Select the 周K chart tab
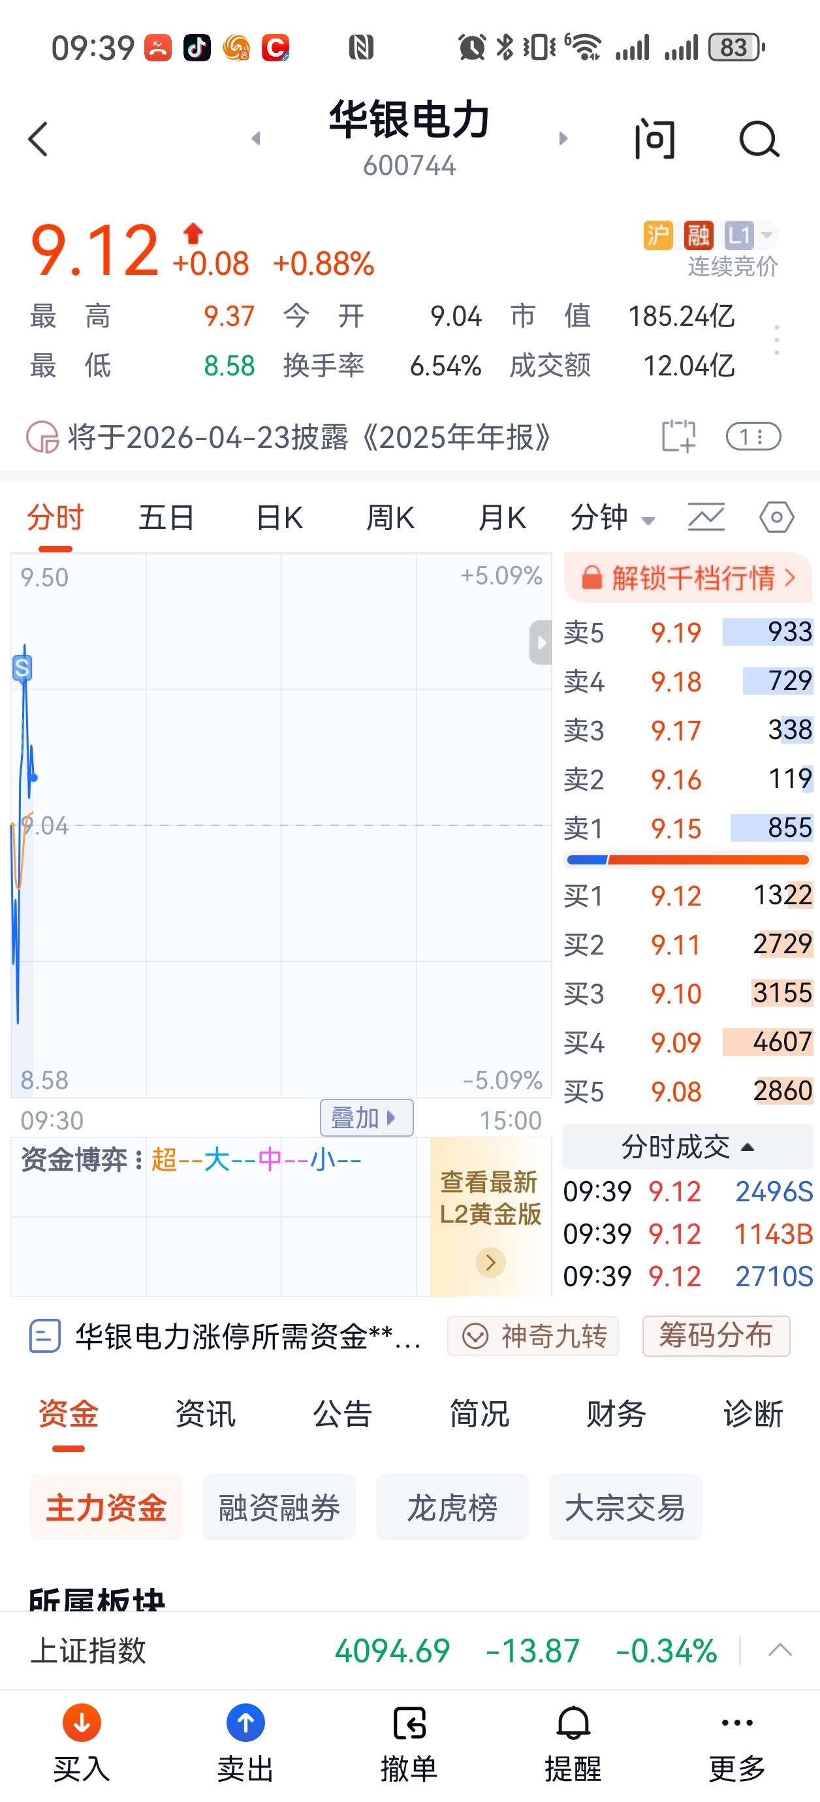 [390, 518]
